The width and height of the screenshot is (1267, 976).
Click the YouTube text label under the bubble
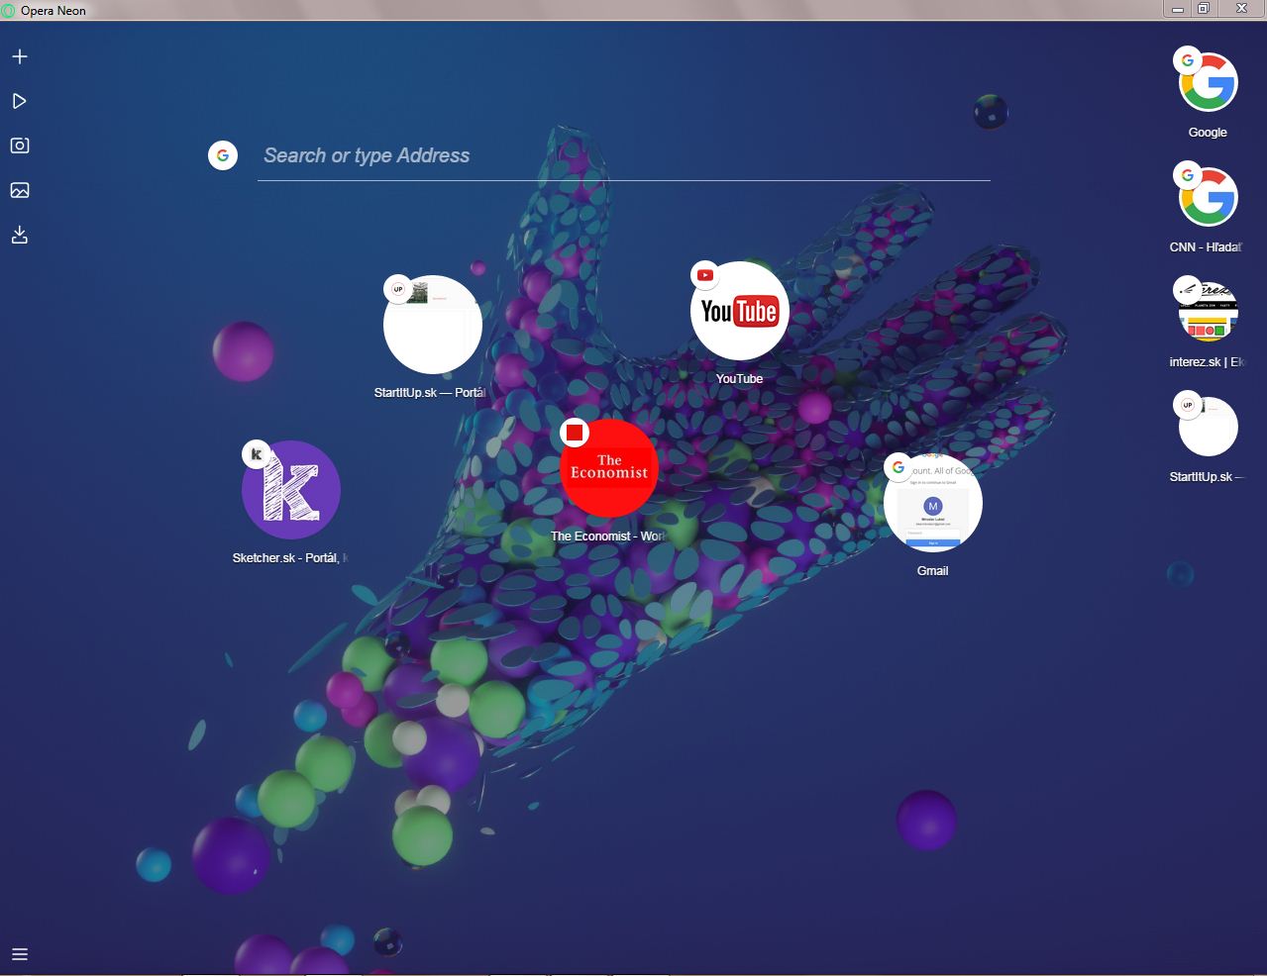(740, 379)
